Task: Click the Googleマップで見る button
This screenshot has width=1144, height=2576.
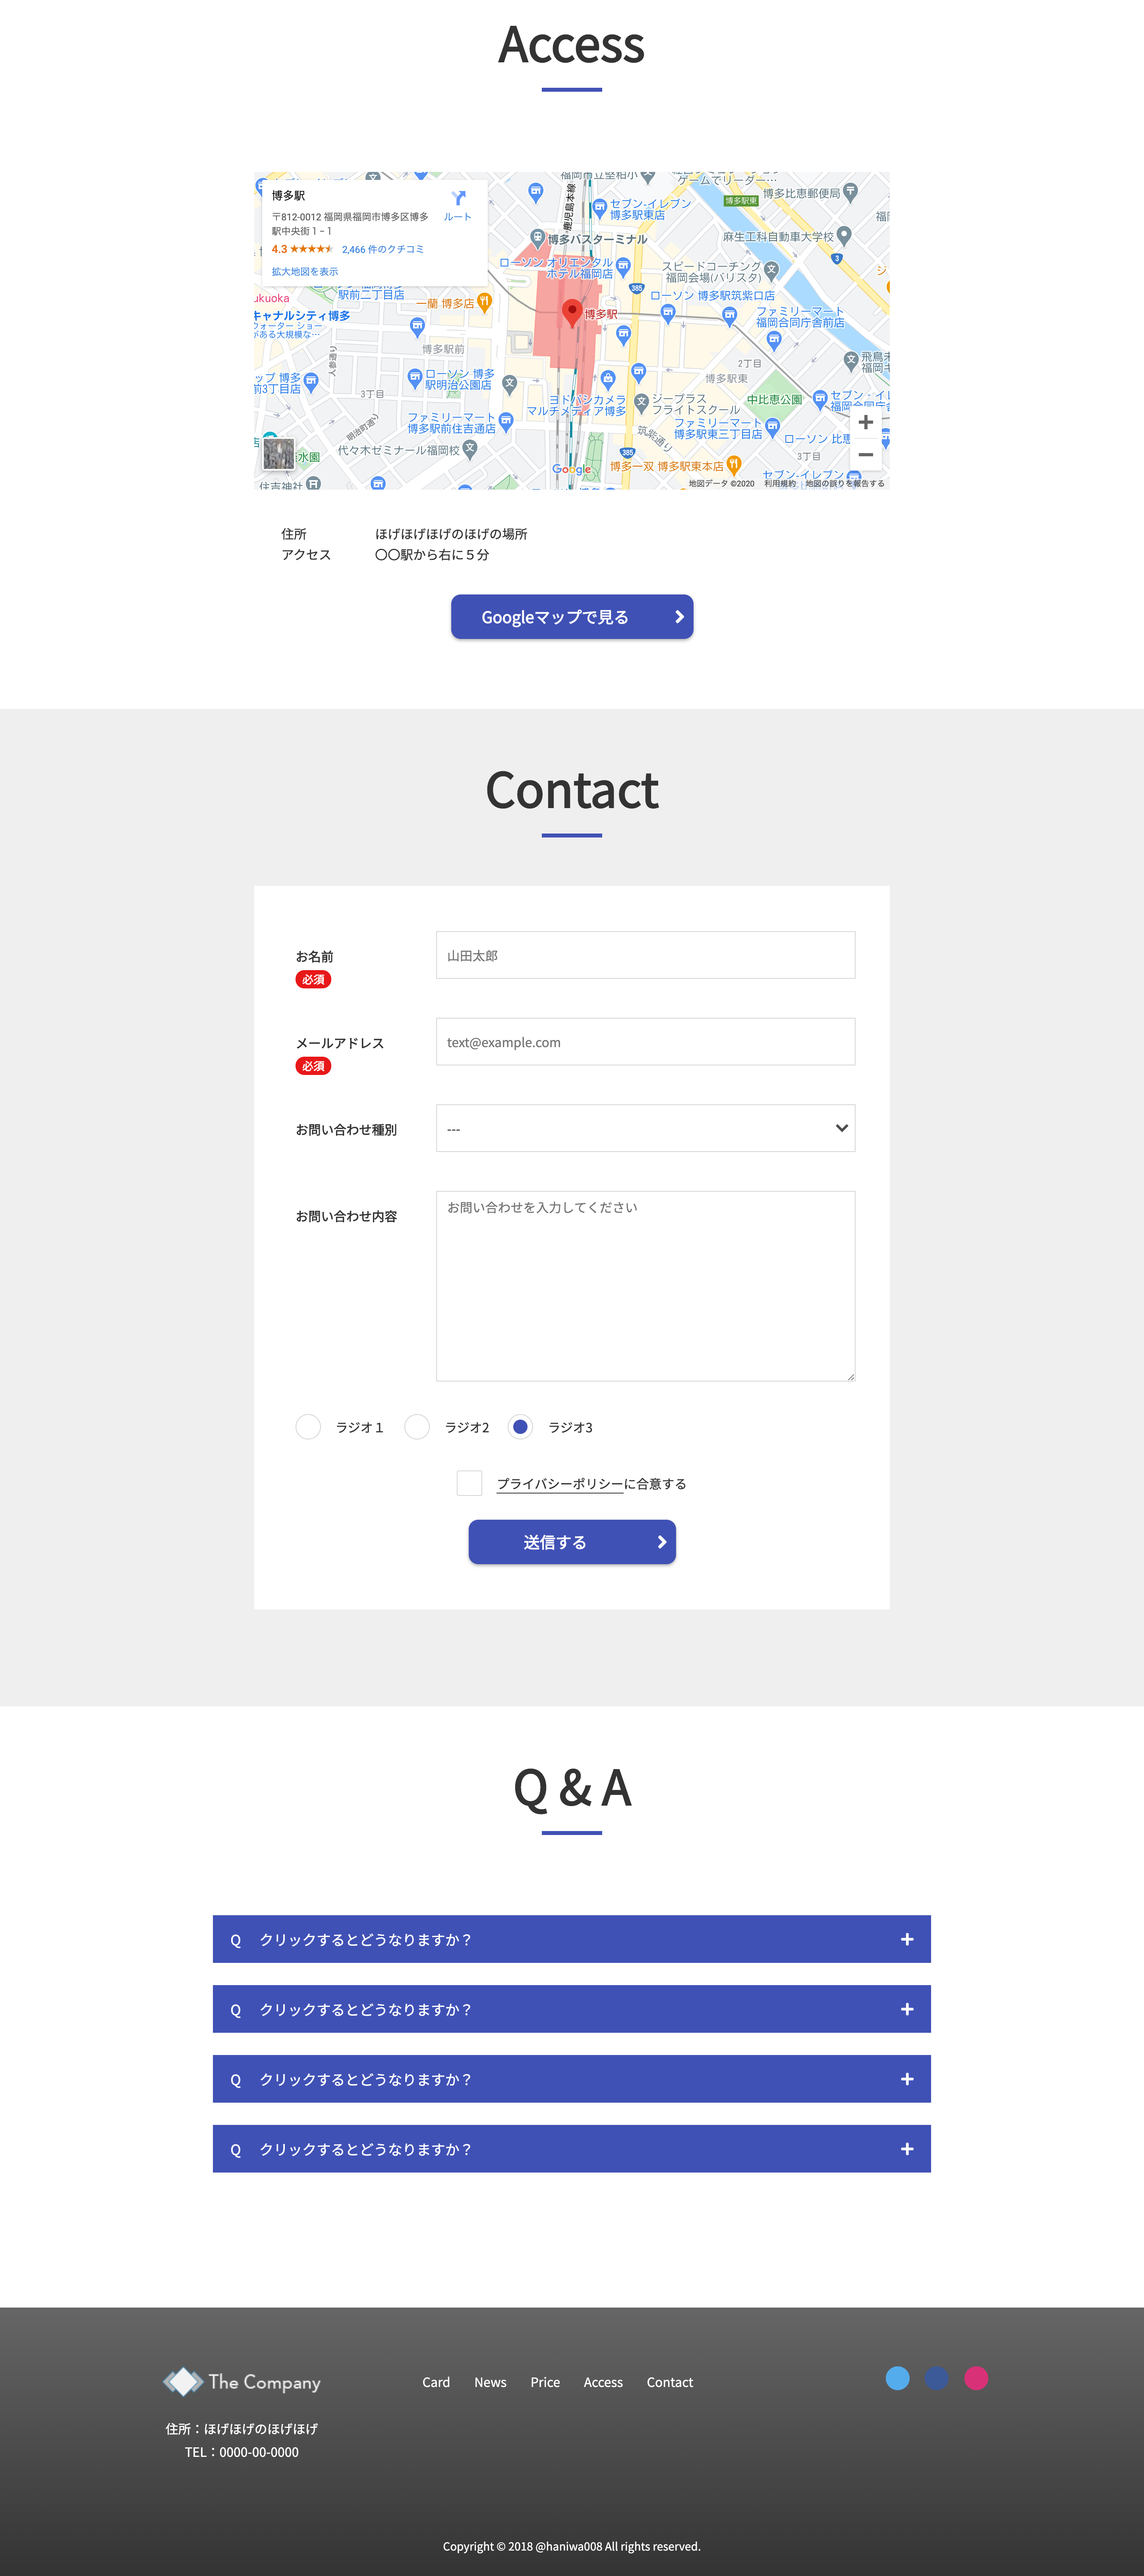Action: (x=571, y=617)
